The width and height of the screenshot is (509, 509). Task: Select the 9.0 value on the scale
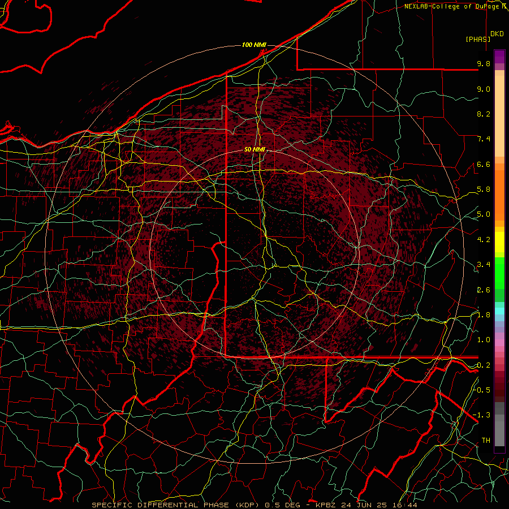click(484, 89)
